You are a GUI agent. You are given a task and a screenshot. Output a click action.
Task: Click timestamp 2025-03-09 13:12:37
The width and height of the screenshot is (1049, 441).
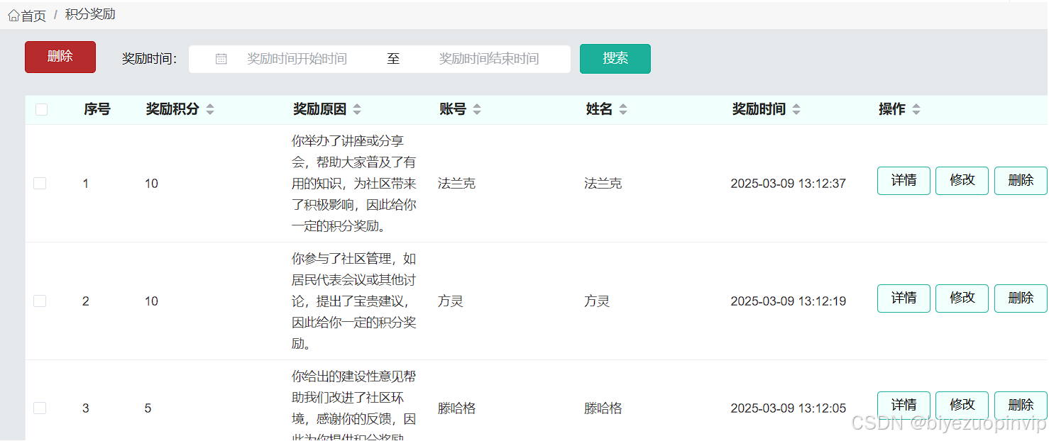789,184
